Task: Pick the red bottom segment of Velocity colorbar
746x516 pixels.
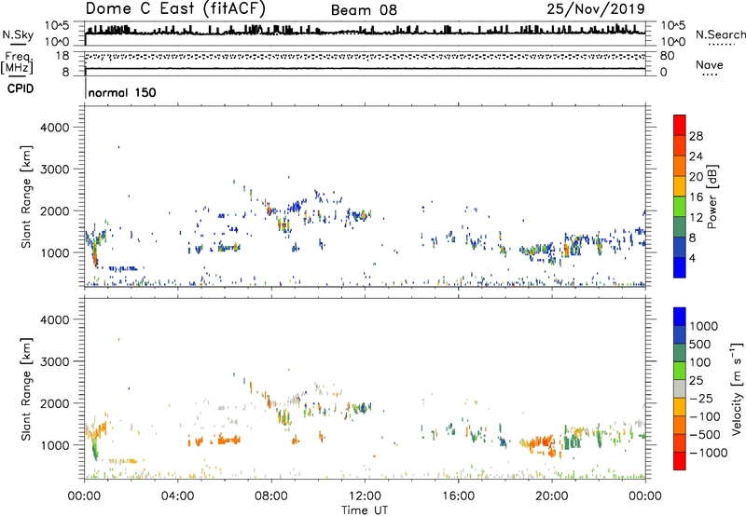Action: tap(680, 461)
